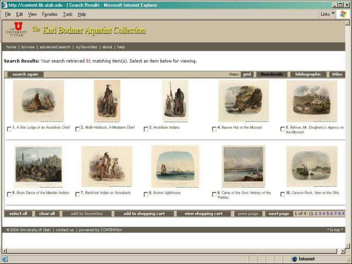Open the Camp of the Gros Ventres thumbnail

coord(244,167)
